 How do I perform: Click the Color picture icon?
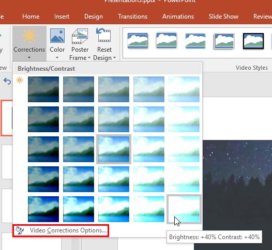pos(57,36)
